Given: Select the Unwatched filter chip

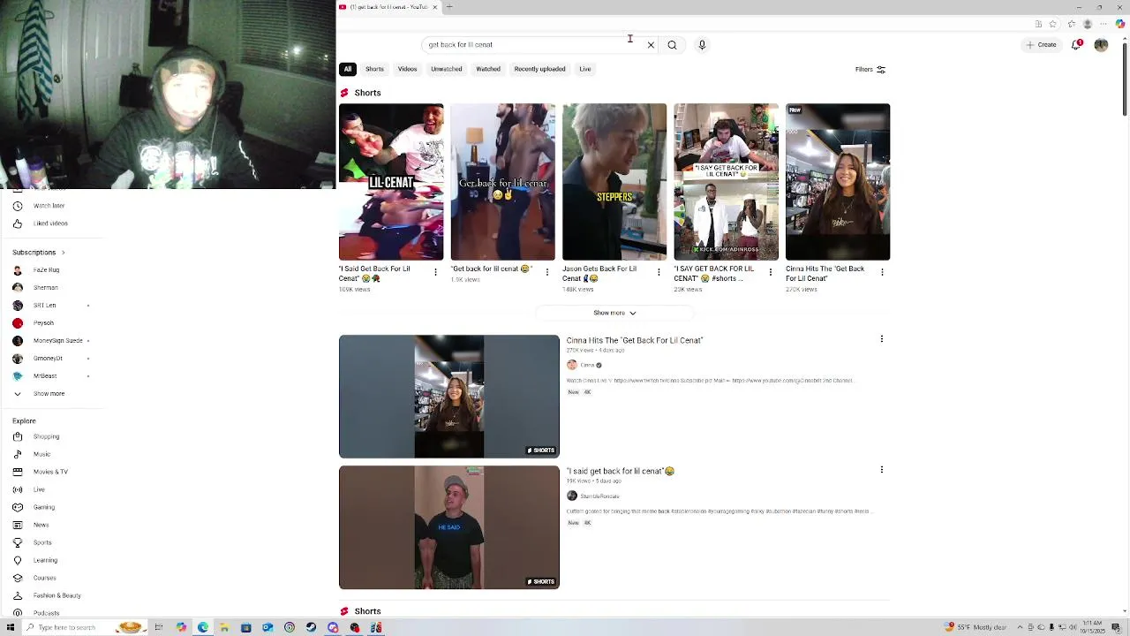Looking at the screenshot, I should coord(446,69).
